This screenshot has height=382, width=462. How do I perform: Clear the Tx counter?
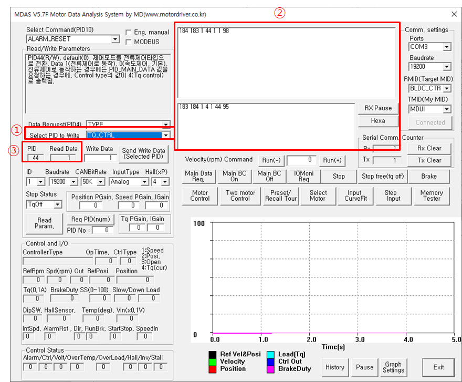pyautogui.click(x=429, y=160)
